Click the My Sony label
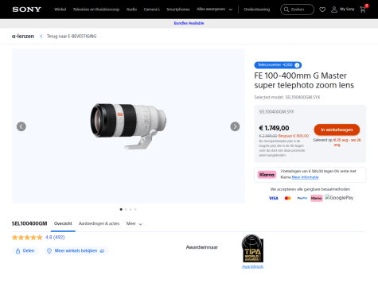This screenshot has width=378, height=302. 347,10
